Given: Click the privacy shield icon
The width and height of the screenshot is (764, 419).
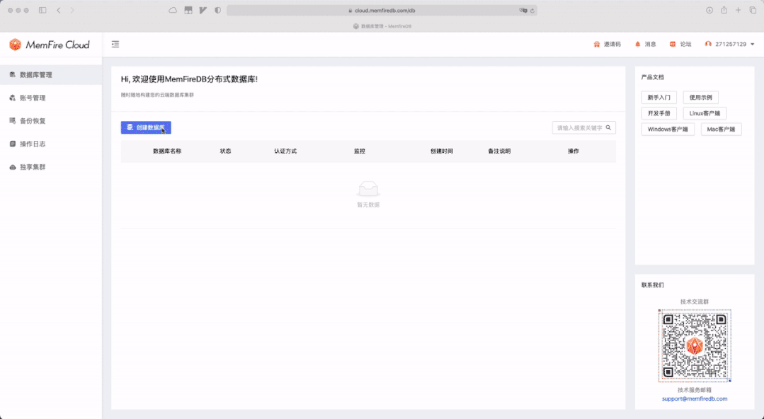Looking at the screenshot, I should tap(218, 10).
